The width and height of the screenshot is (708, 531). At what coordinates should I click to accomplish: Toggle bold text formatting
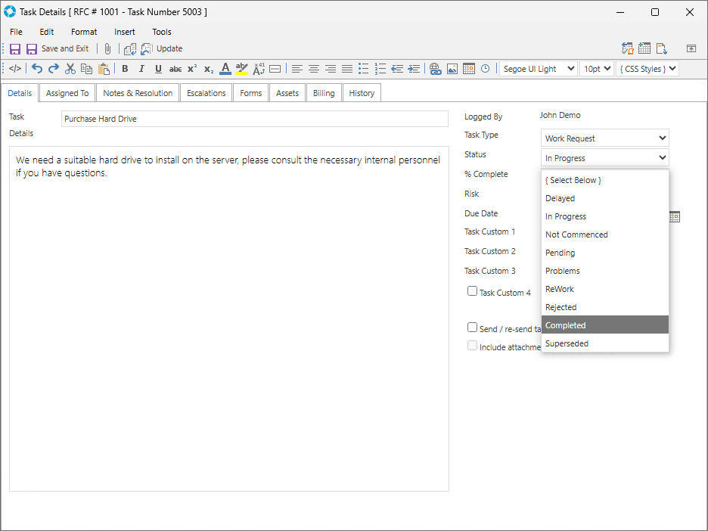[x=125, y=69]
